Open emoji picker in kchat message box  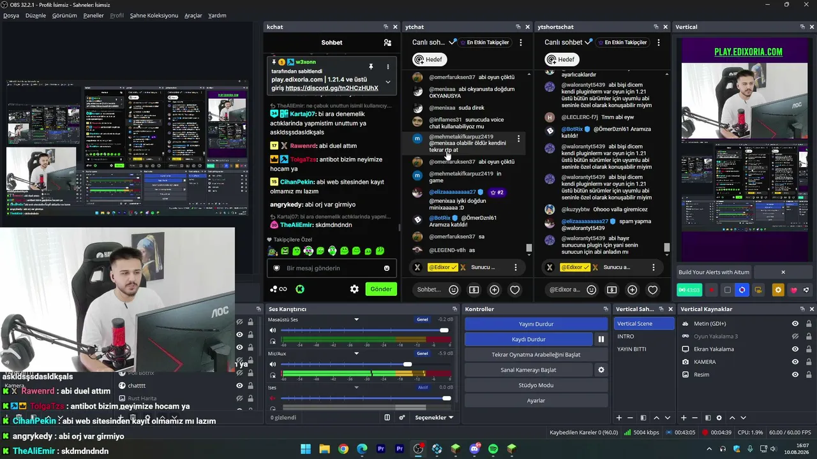[x=386, y=268]
